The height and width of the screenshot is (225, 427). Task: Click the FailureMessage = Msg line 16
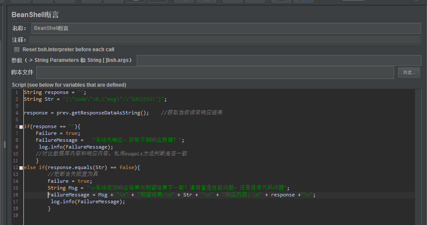click(x=182, y=195)
